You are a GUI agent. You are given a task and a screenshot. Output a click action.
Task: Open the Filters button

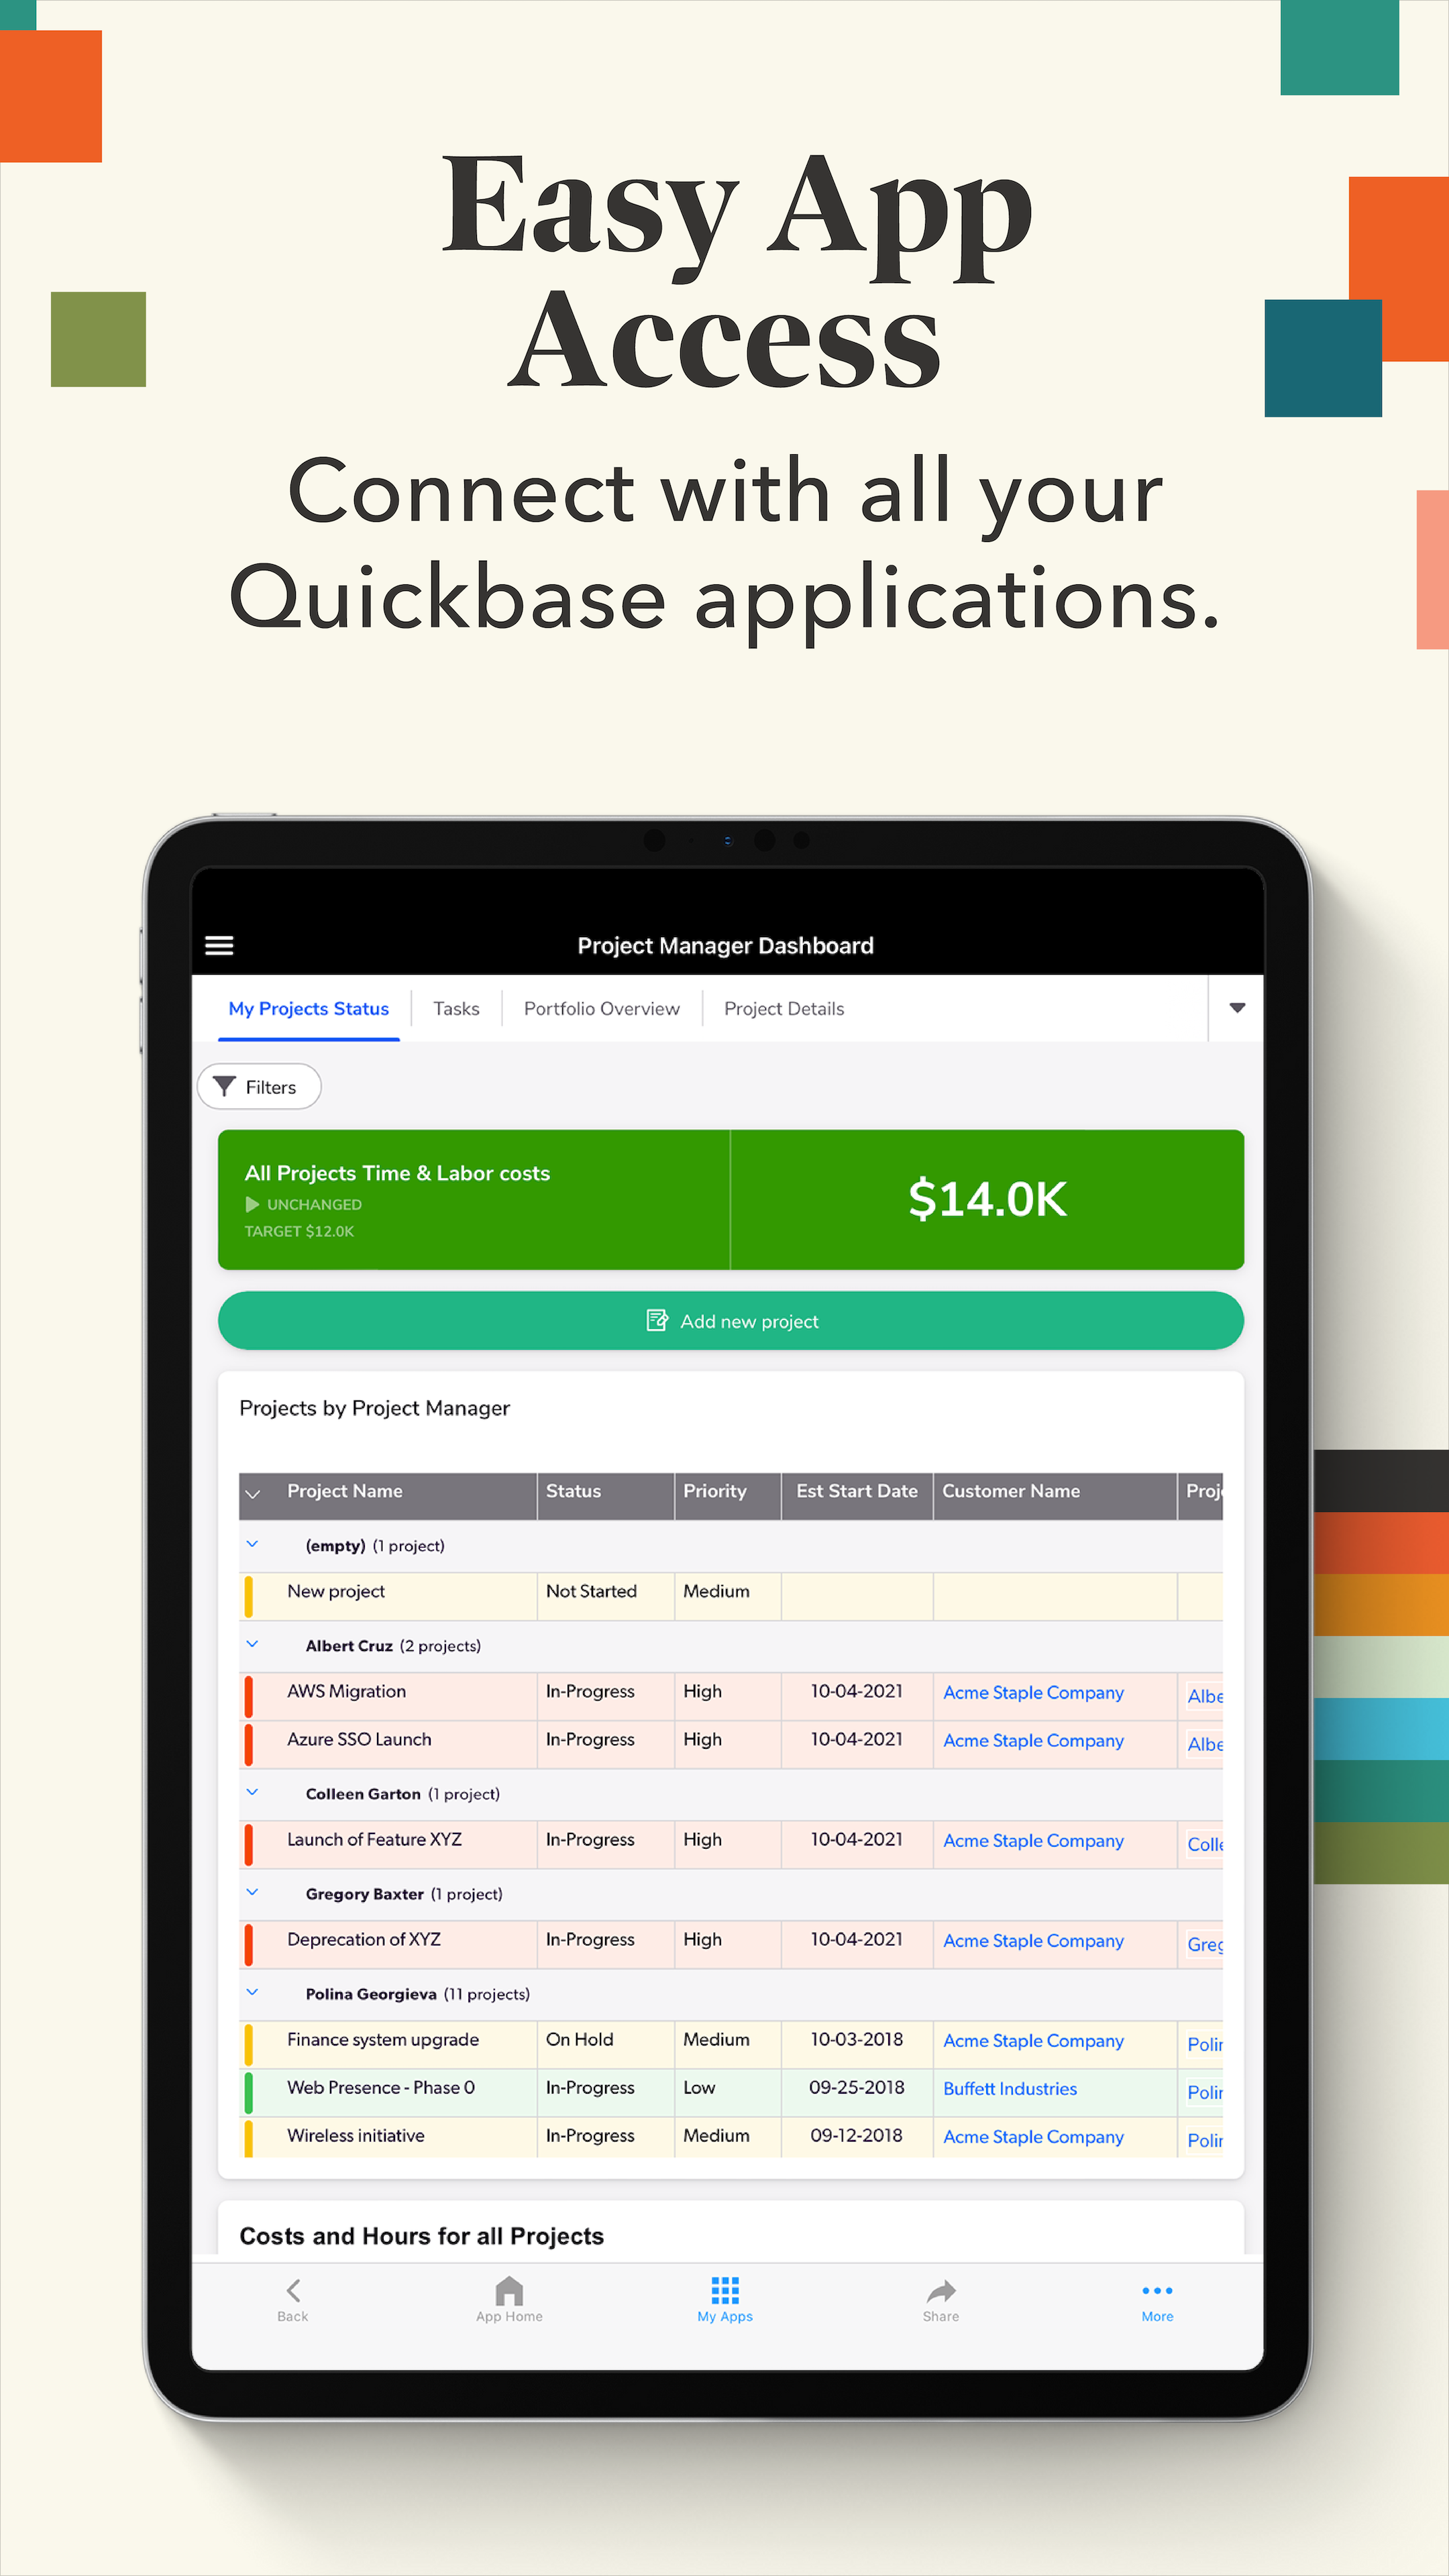click(259, 1087)
